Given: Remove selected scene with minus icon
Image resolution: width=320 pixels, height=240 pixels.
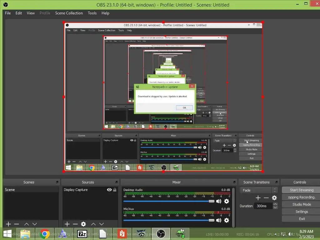Looking at the screenshot, I should [x=17, y=224].
